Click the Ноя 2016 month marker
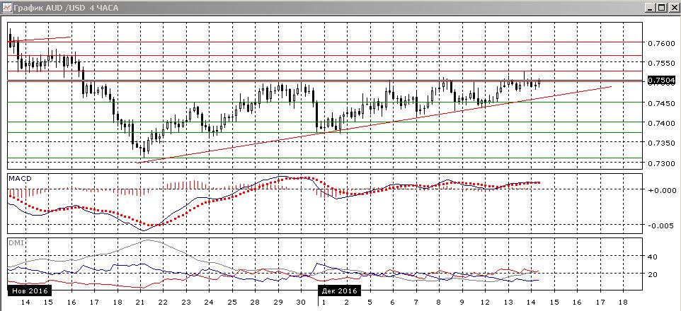Image resolution: width=681 pixels, height=311 pixels. coord(28,291)
